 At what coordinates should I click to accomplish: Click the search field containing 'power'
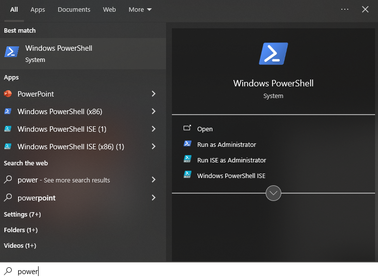tap(189, 271)
